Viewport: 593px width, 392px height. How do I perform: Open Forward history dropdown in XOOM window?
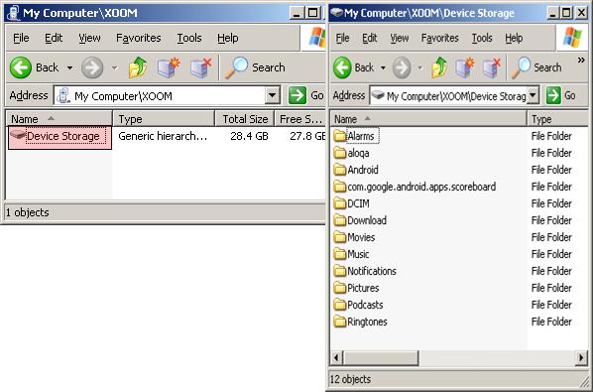pos(114,68)
